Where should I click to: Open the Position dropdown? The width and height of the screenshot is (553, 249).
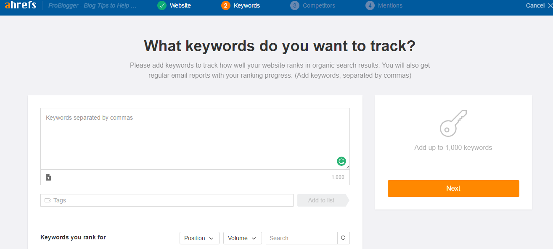(x=200, y=238)
